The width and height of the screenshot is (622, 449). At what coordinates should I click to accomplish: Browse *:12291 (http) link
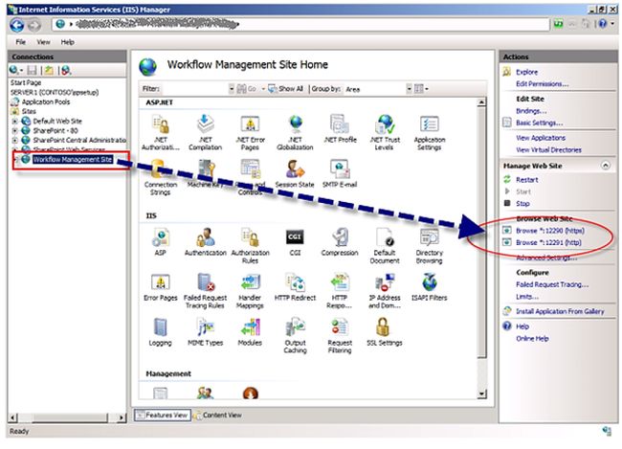point(548,242)
